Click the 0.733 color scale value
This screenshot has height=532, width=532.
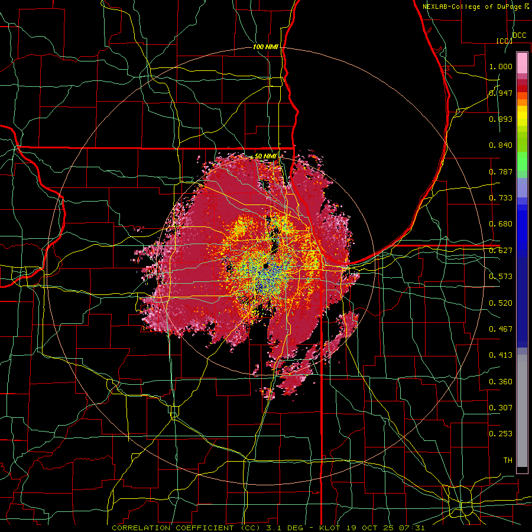click(501, 198)
